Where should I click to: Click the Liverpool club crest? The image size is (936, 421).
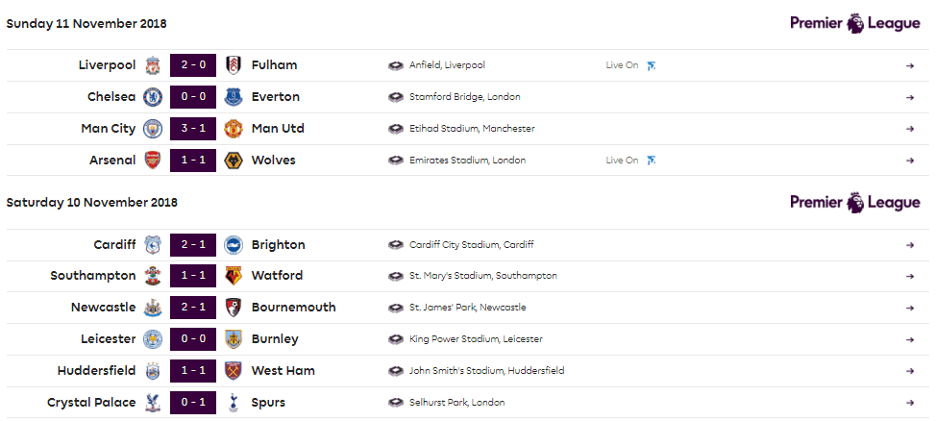[153, 65]
